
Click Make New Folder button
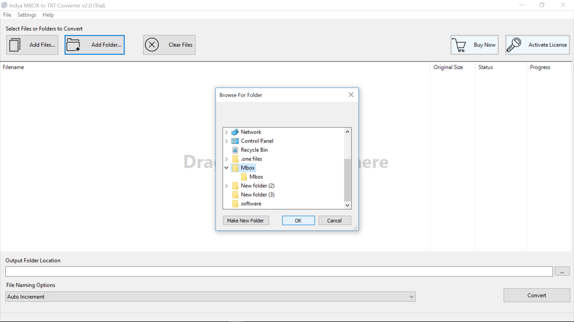pos(246,220)
